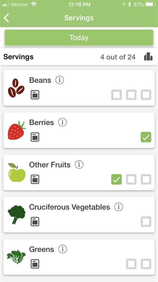The width and height of the screenshot is (158, 282).
Task: Check the first Beans serving box
Action: click(116, 95)
